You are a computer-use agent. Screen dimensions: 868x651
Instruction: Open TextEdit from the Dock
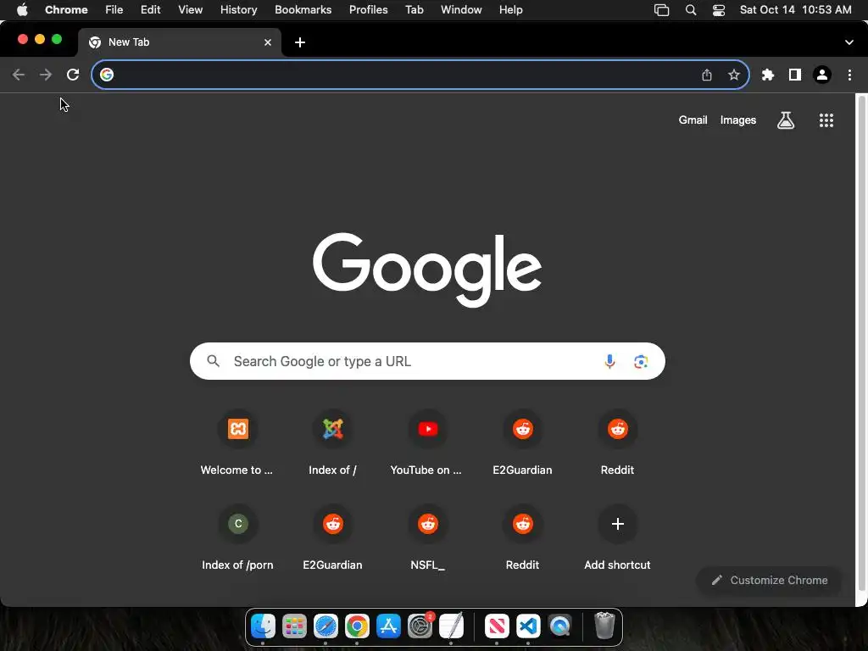point(451,626)
